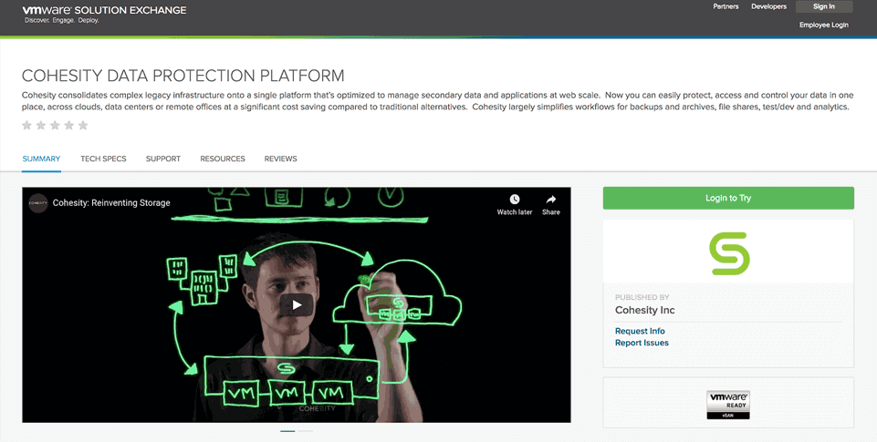Go to the Resources tab
877x442 pixels.
coord(223,159)
